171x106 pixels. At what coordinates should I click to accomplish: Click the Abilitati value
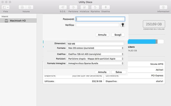[x=160, y=70]
